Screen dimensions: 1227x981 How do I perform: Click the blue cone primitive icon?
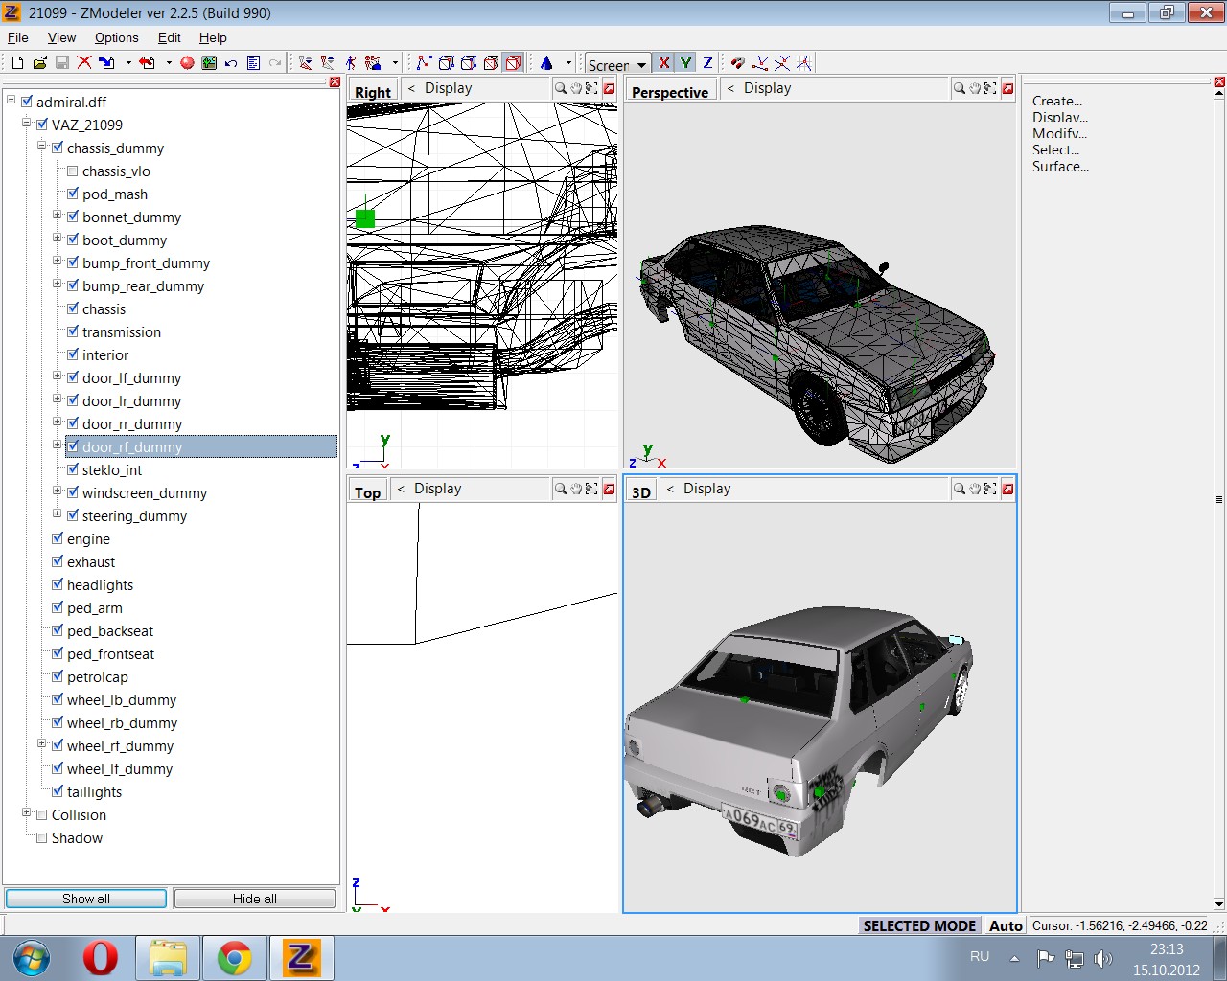click(x=546, y=63)
